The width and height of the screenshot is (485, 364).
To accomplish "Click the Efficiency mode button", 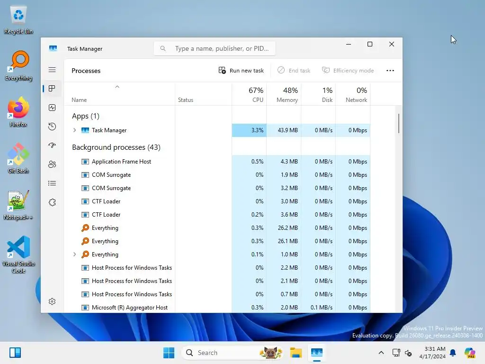I will point(348,71).
